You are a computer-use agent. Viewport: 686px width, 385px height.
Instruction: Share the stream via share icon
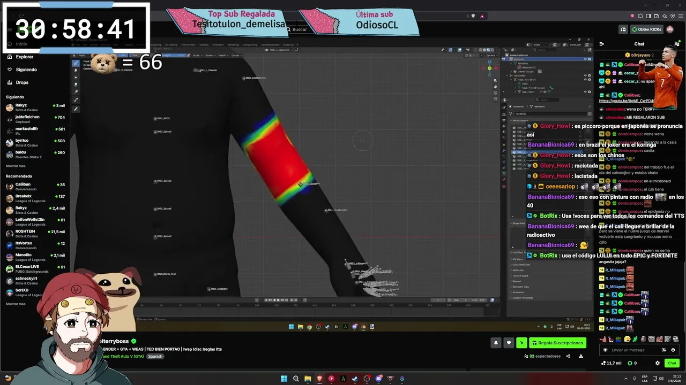[568, 356]
